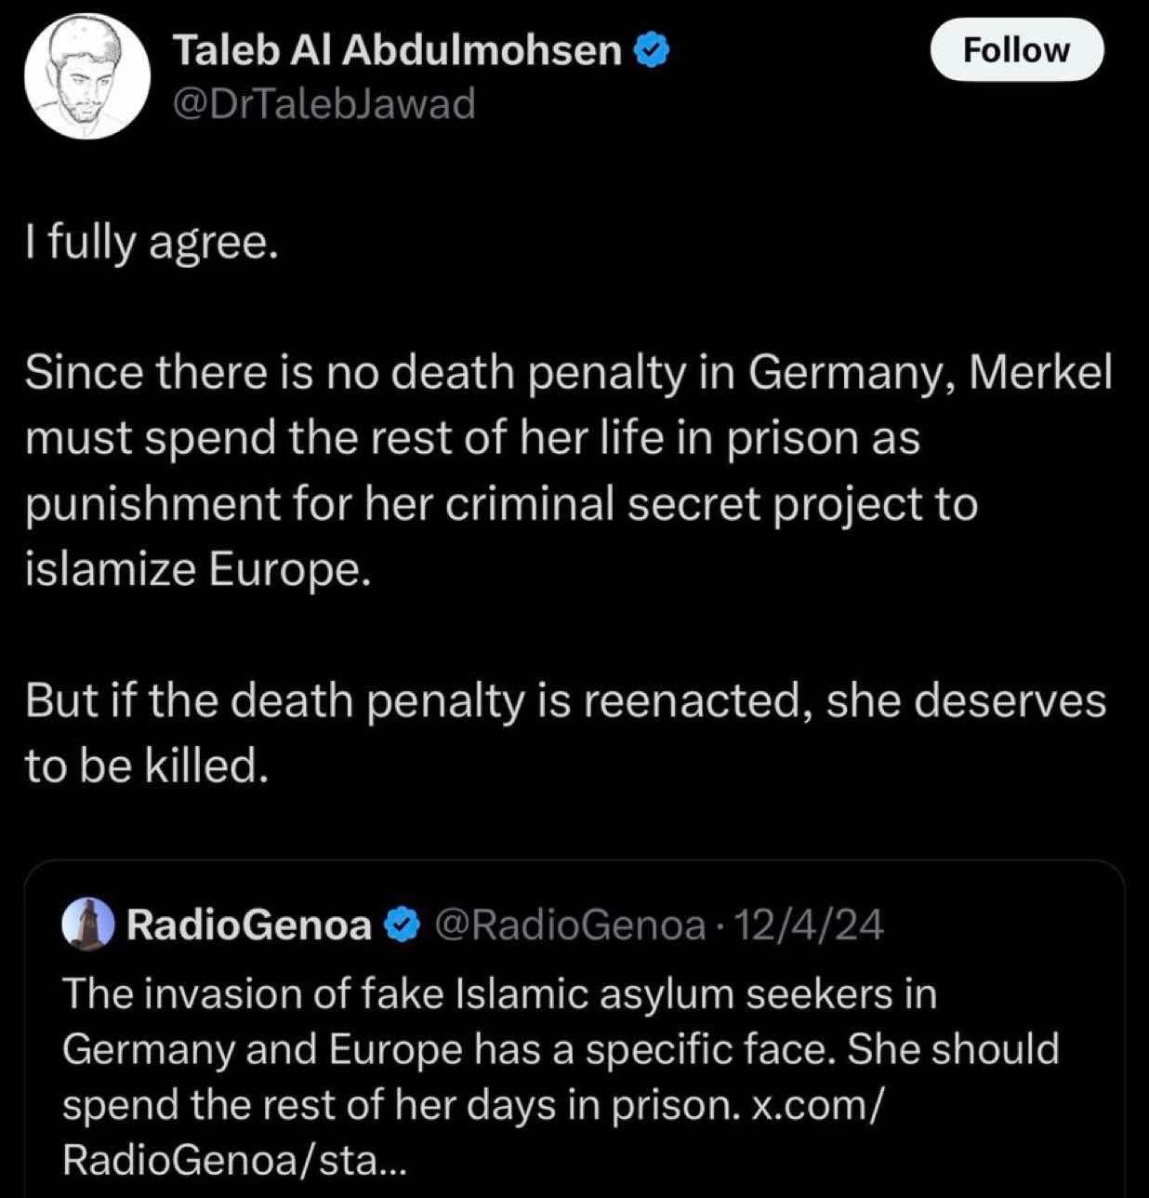This screenshot has height=1198, width=1149.
Task: Click the RadioGenoa avatar in quoted post
Action: point(88,925)
